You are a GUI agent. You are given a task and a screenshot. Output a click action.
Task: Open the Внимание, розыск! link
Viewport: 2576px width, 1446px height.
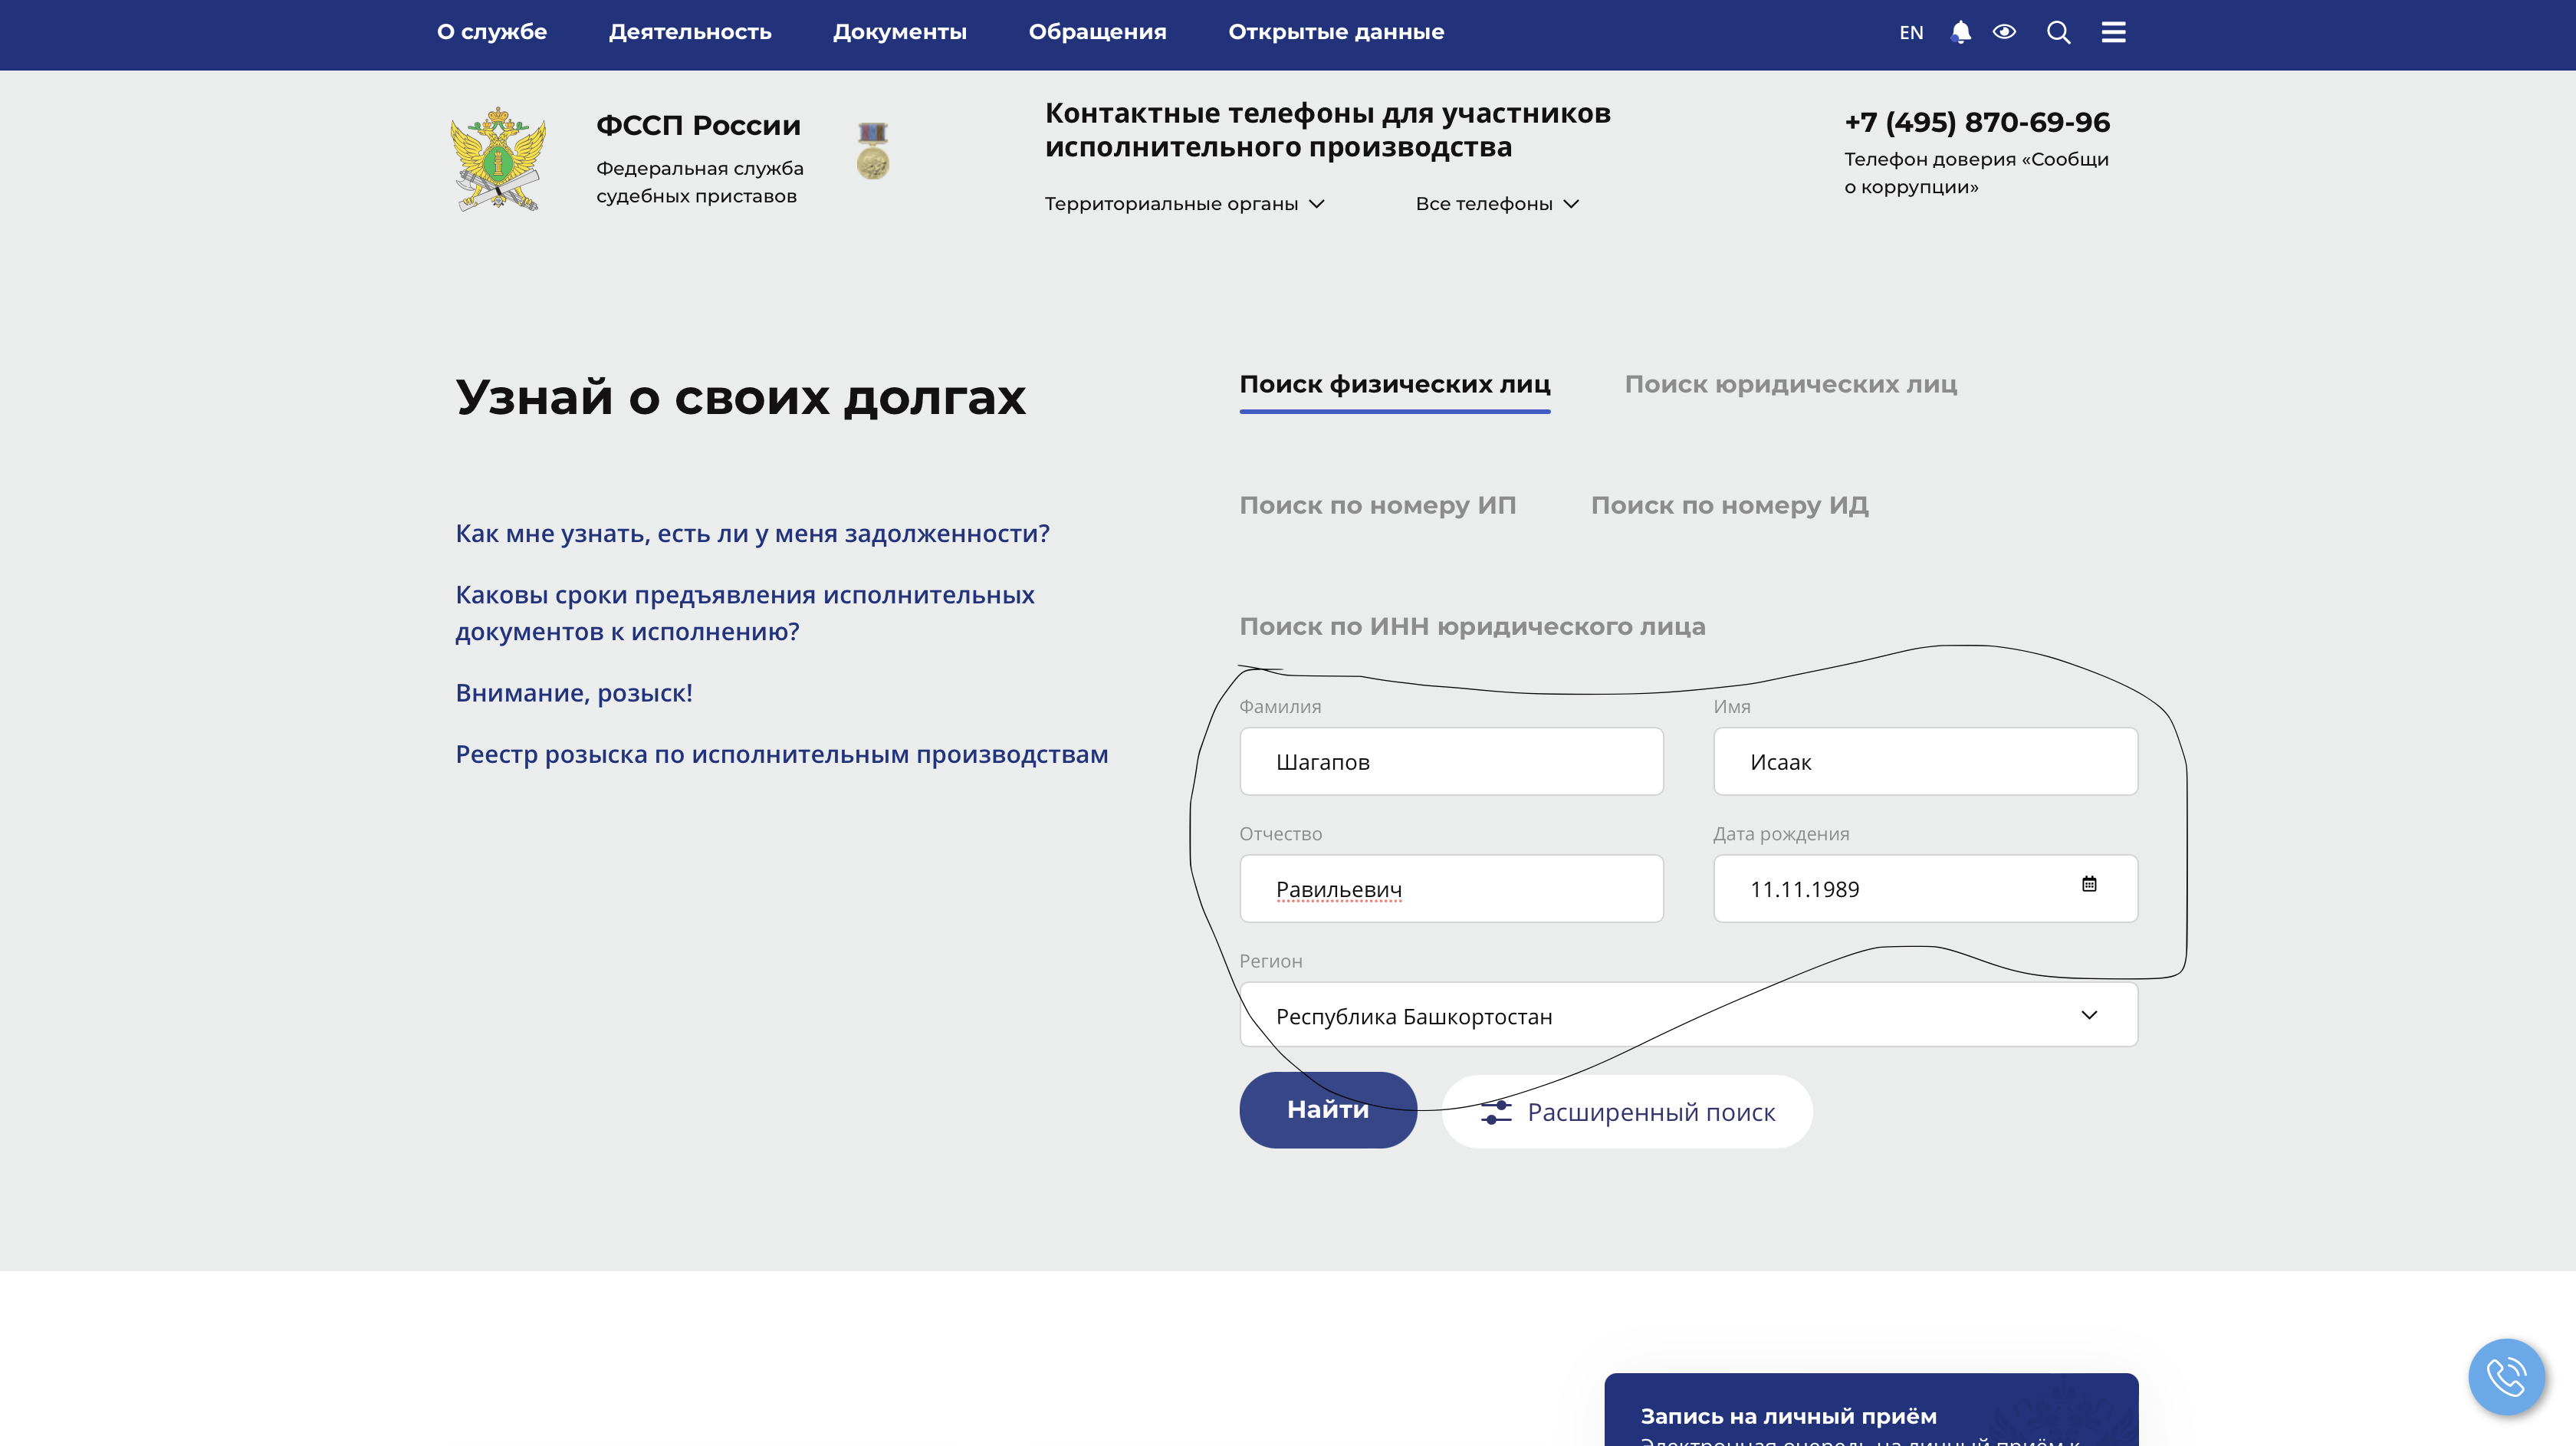pos(574,693)
